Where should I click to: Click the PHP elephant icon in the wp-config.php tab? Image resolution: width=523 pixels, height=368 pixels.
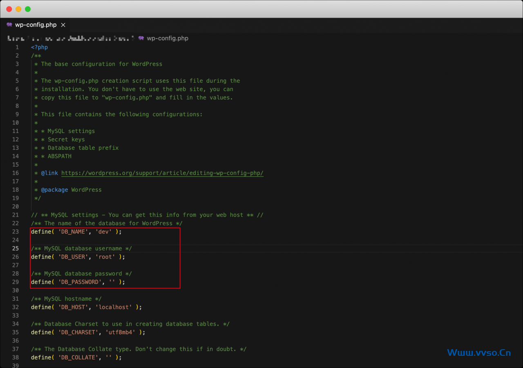[9, 25]
